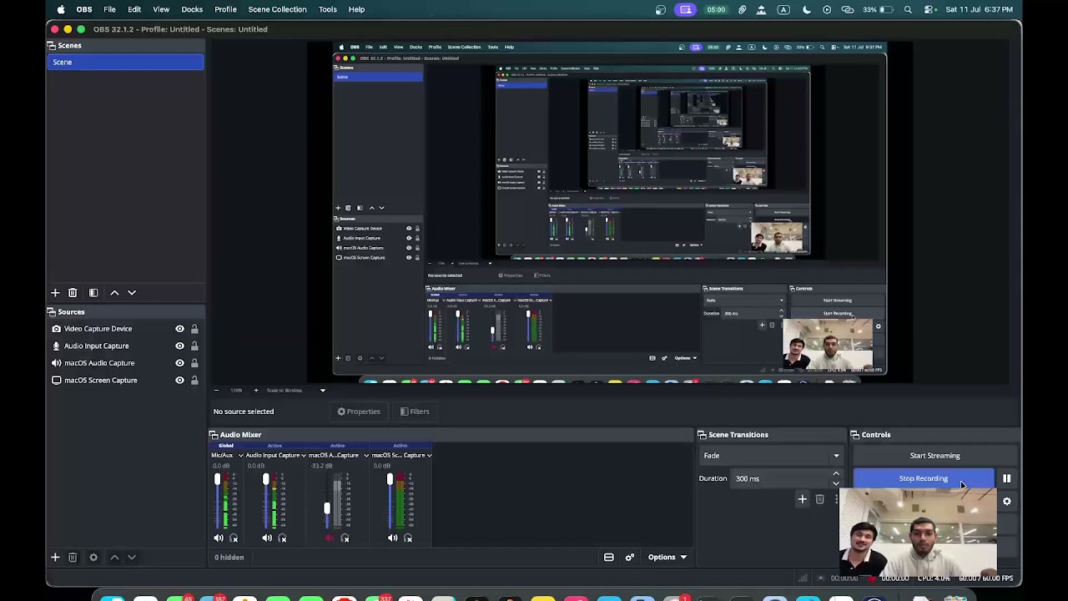Viewport: 1068px width, 601px height.
Task: Open scene filters icon in Scenes toolbar
Action: point(93,293)
